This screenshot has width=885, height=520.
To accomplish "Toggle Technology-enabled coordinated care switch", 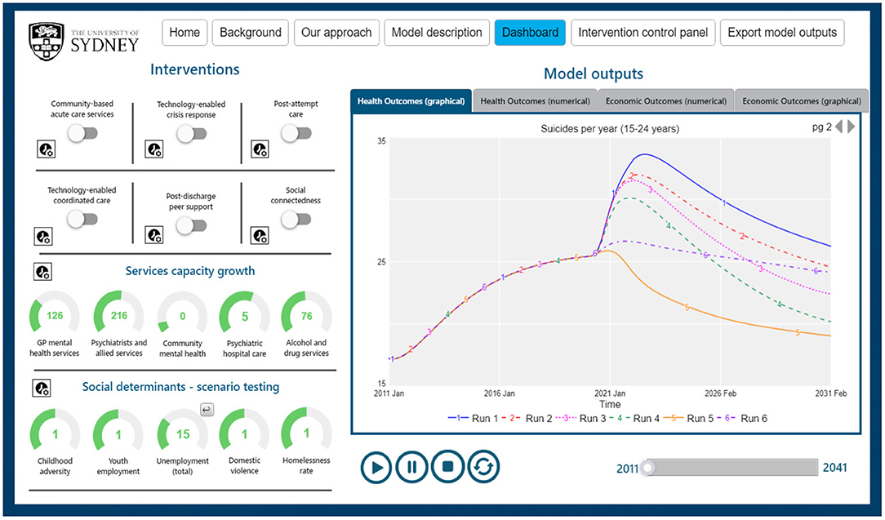I will (x=82, y=219).
